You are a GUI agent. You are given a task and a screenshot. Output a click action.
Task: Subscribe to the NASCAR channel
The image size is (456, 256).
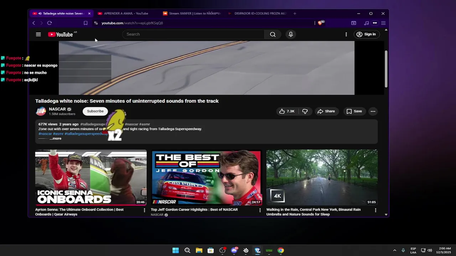tap(95, 111)
